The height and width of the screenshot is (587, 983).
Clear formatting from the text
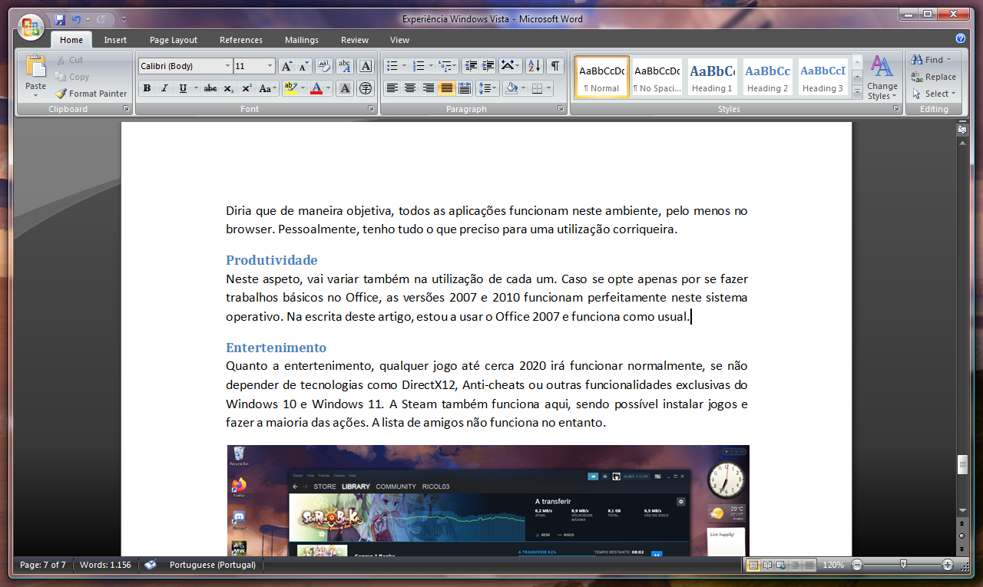[324, 66]
